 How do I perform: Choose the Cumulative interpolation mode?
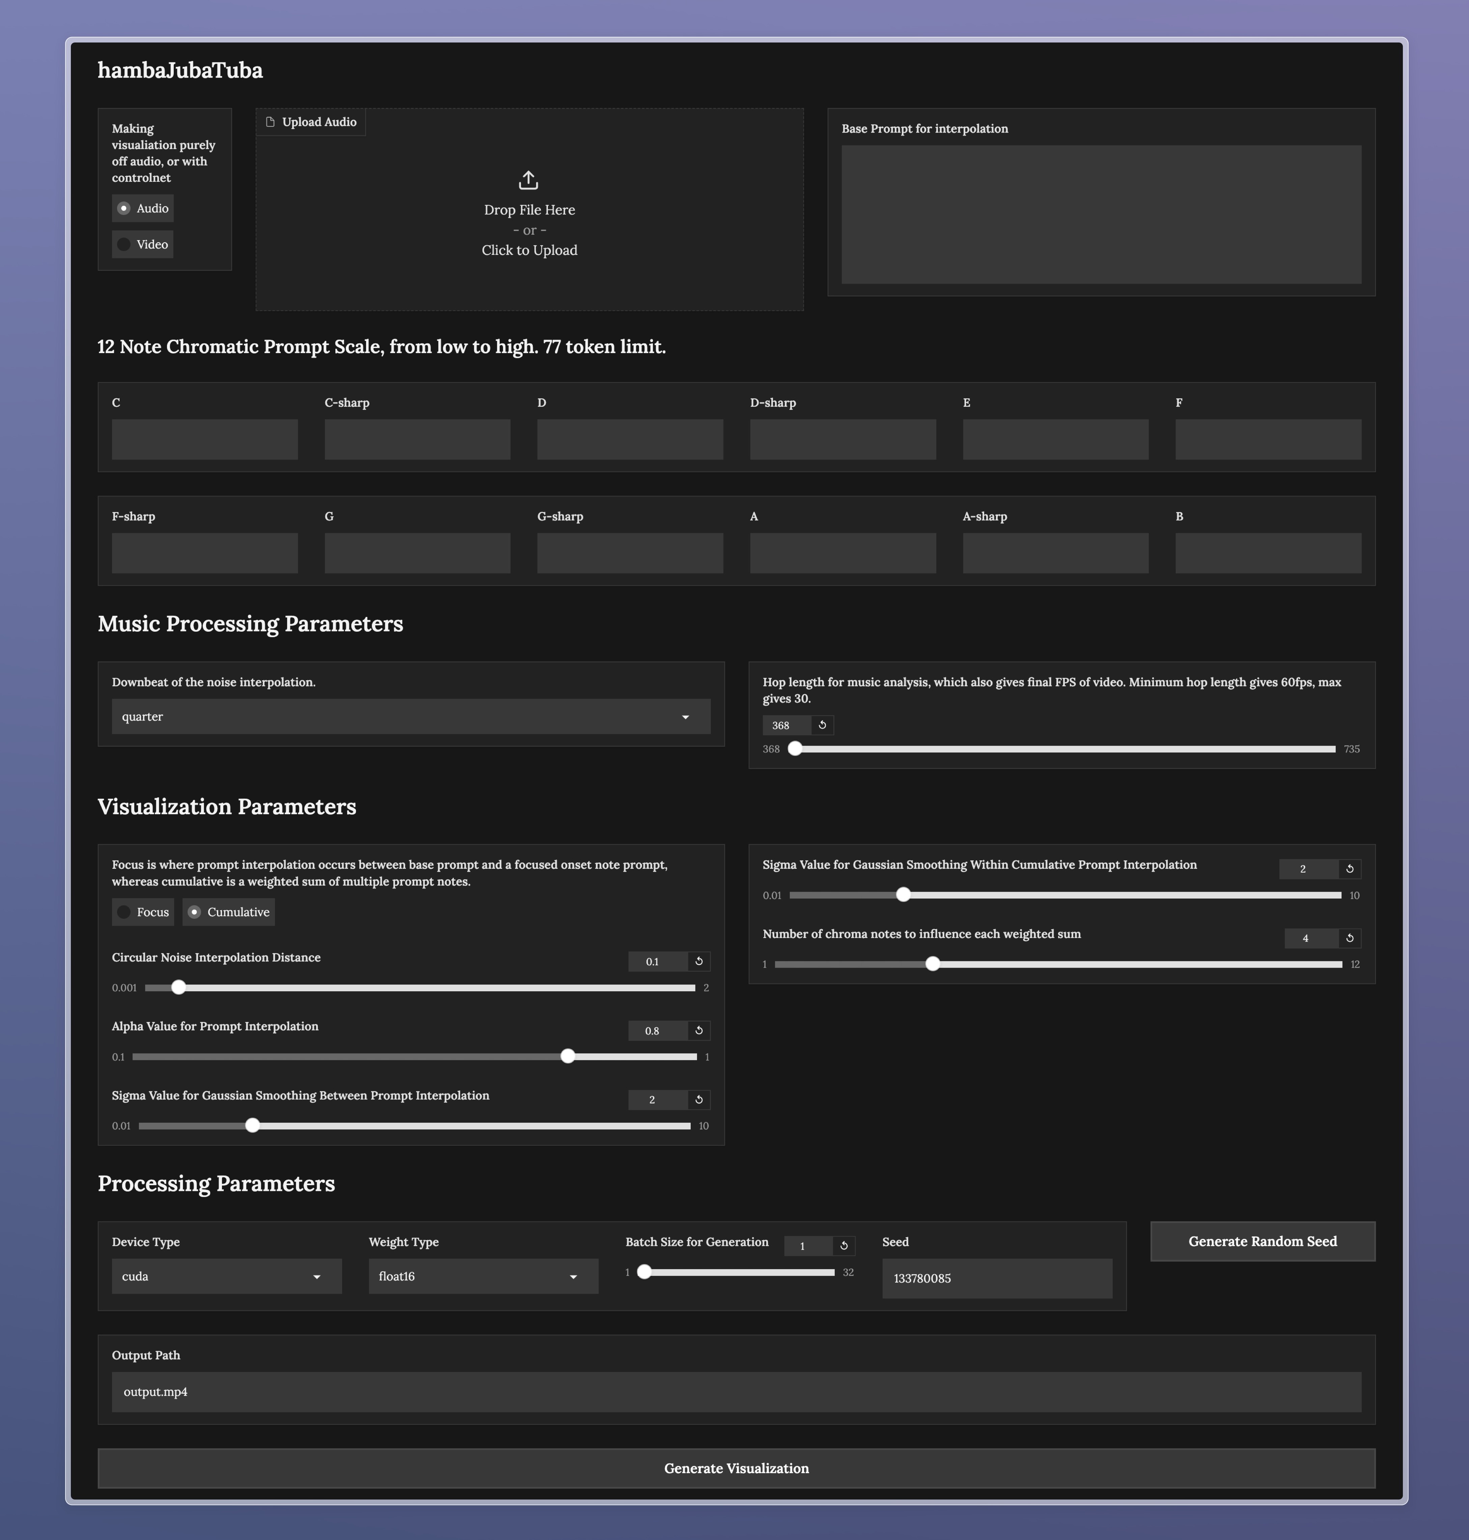[x=229, y=912]
